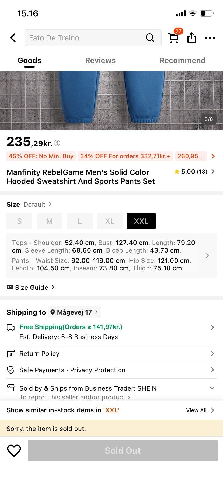Tap View All similar items
The height and width of the screenshot is (483, 223).
[200, 410]
